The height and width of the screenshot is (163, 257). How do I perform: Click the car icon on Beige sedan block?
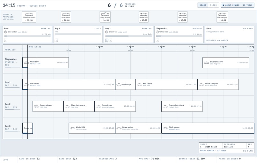119,128
